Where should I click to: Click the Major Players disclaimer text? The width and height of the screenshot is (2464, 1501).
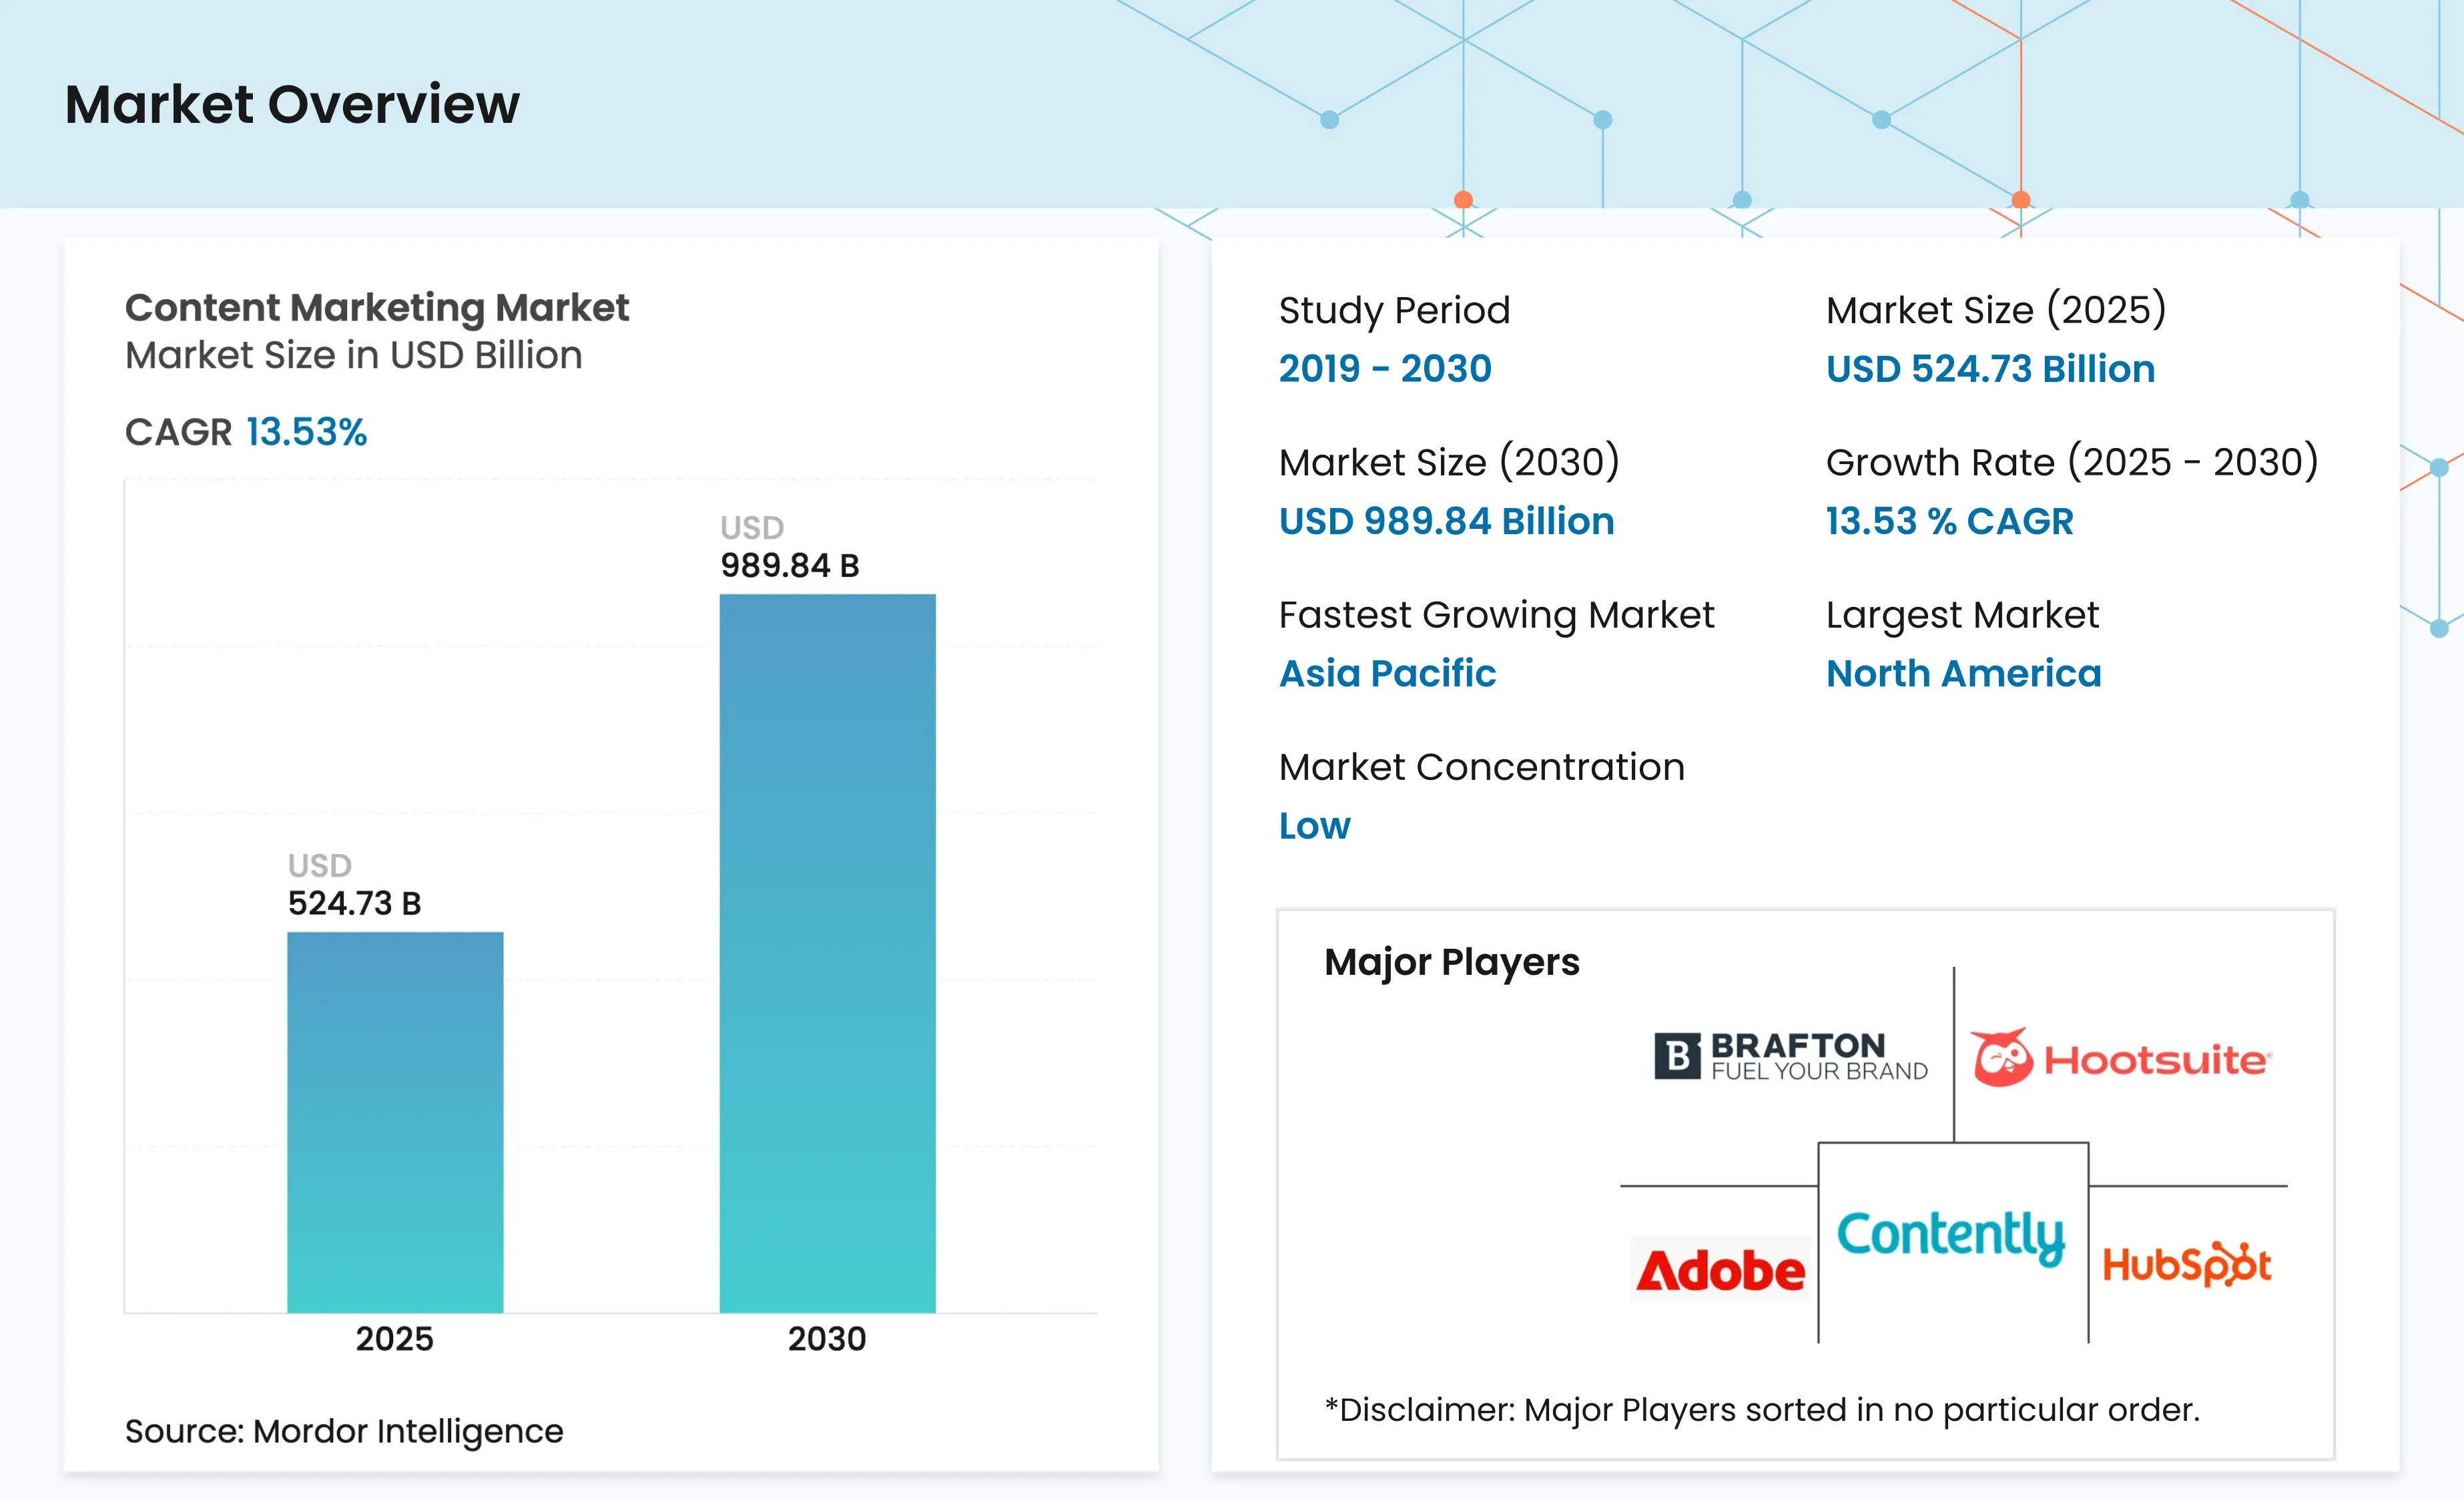1762,1410
